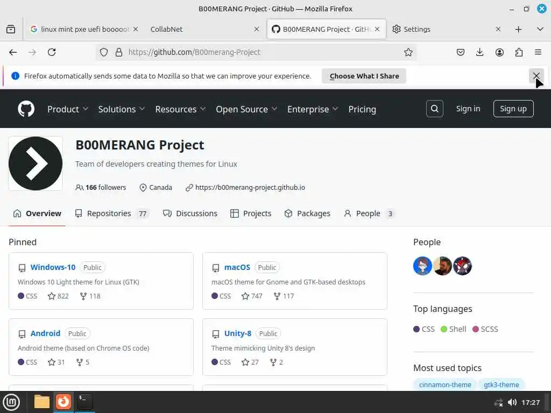
Task: Click the bearded member avatar under People
Action: pyautogui.click(x=442, y=266)
